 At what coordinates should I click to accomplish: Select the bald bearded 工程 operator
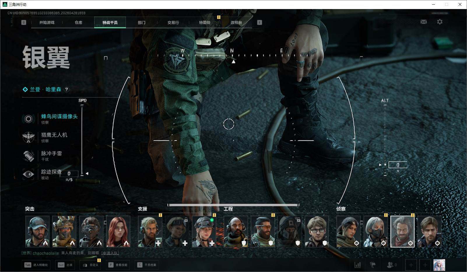(236, 231)
